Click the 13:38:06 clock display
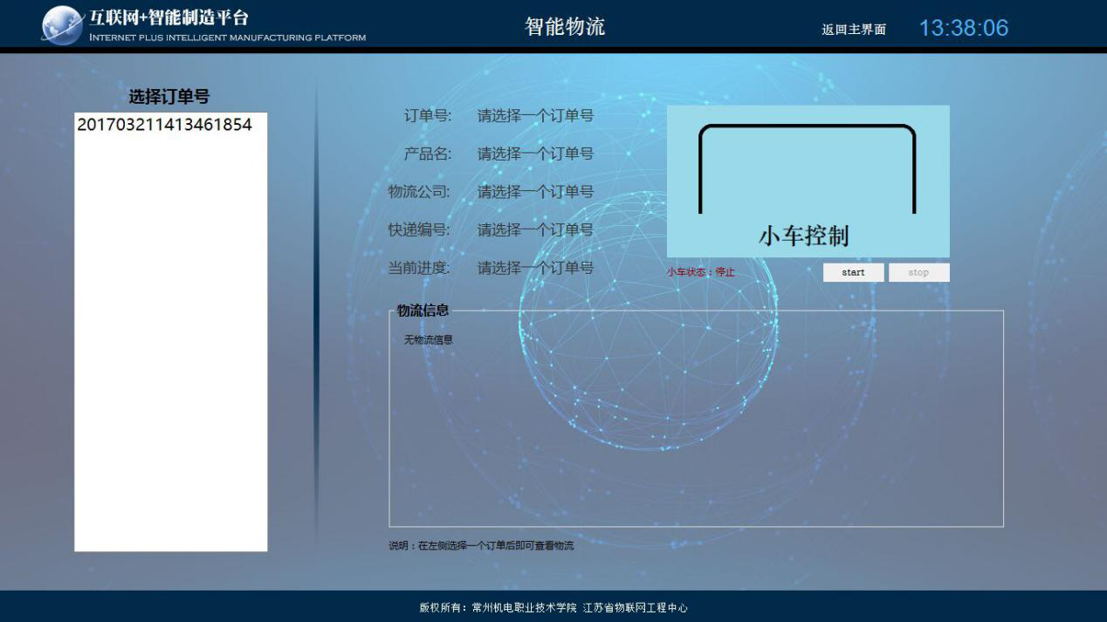This screenshot has width=1107, height=622. [x=963, y=28]
